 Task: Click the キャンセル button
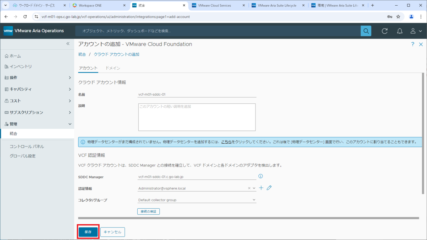pyautogui.click(x=112, y=232)
